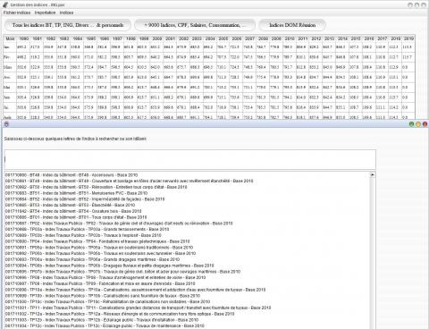Select the 2000 column header

(x=157, y=38)
